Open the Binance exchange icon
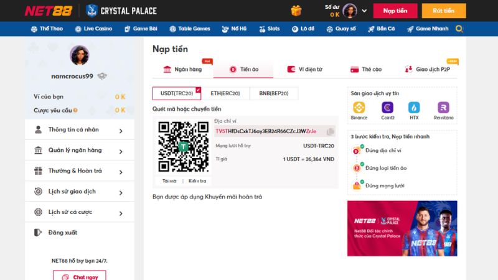This screenshot has width=498, height=280. click(359, 108)
